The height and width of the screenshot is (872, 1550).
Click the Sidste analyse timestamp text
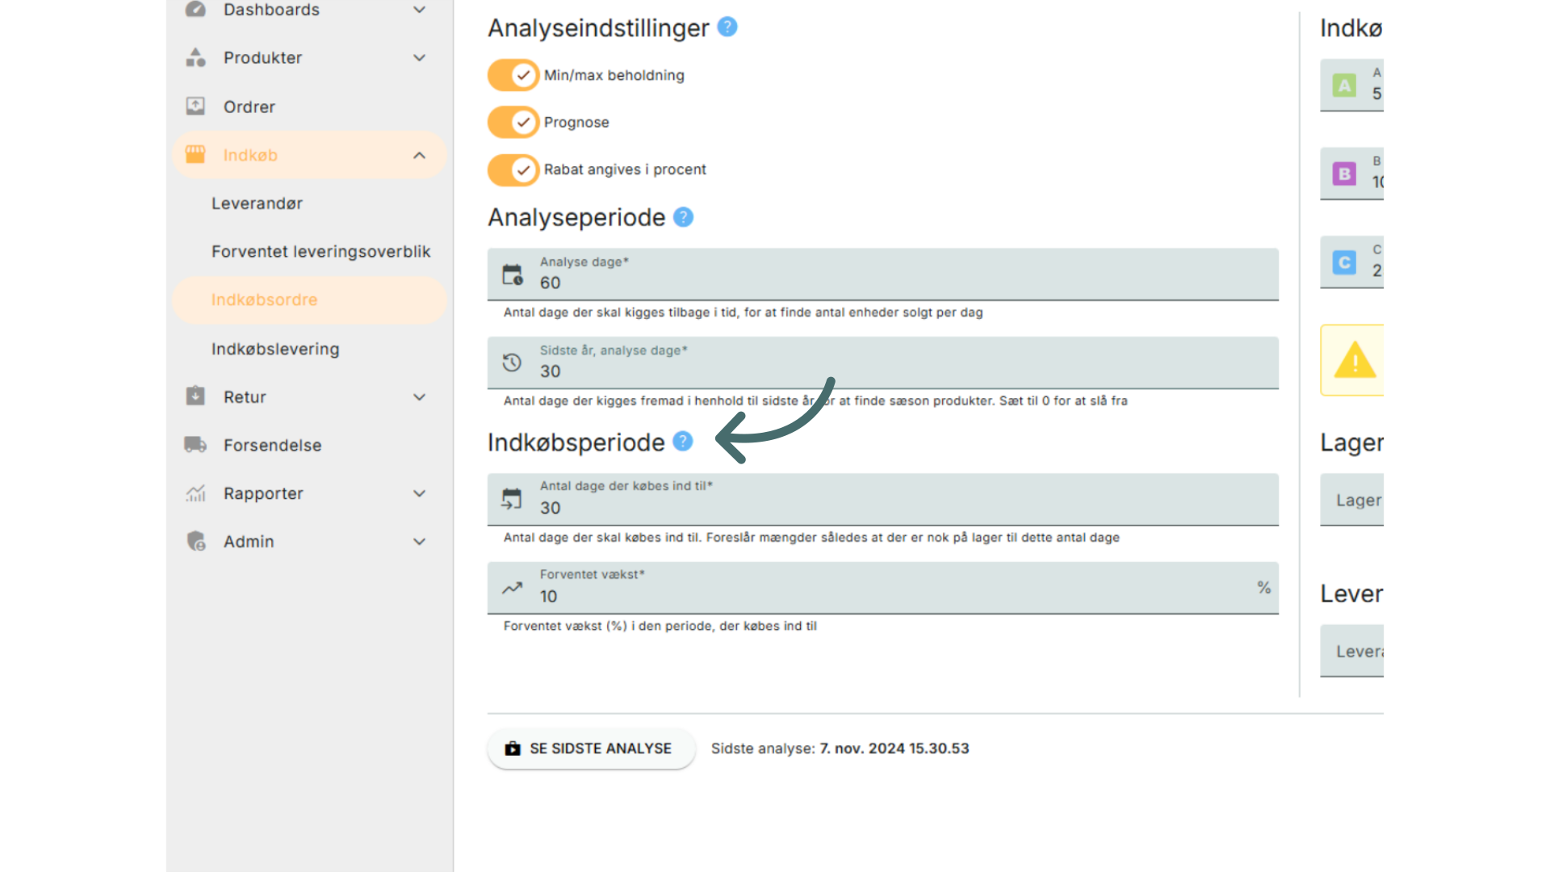click(x=840, y=748)
